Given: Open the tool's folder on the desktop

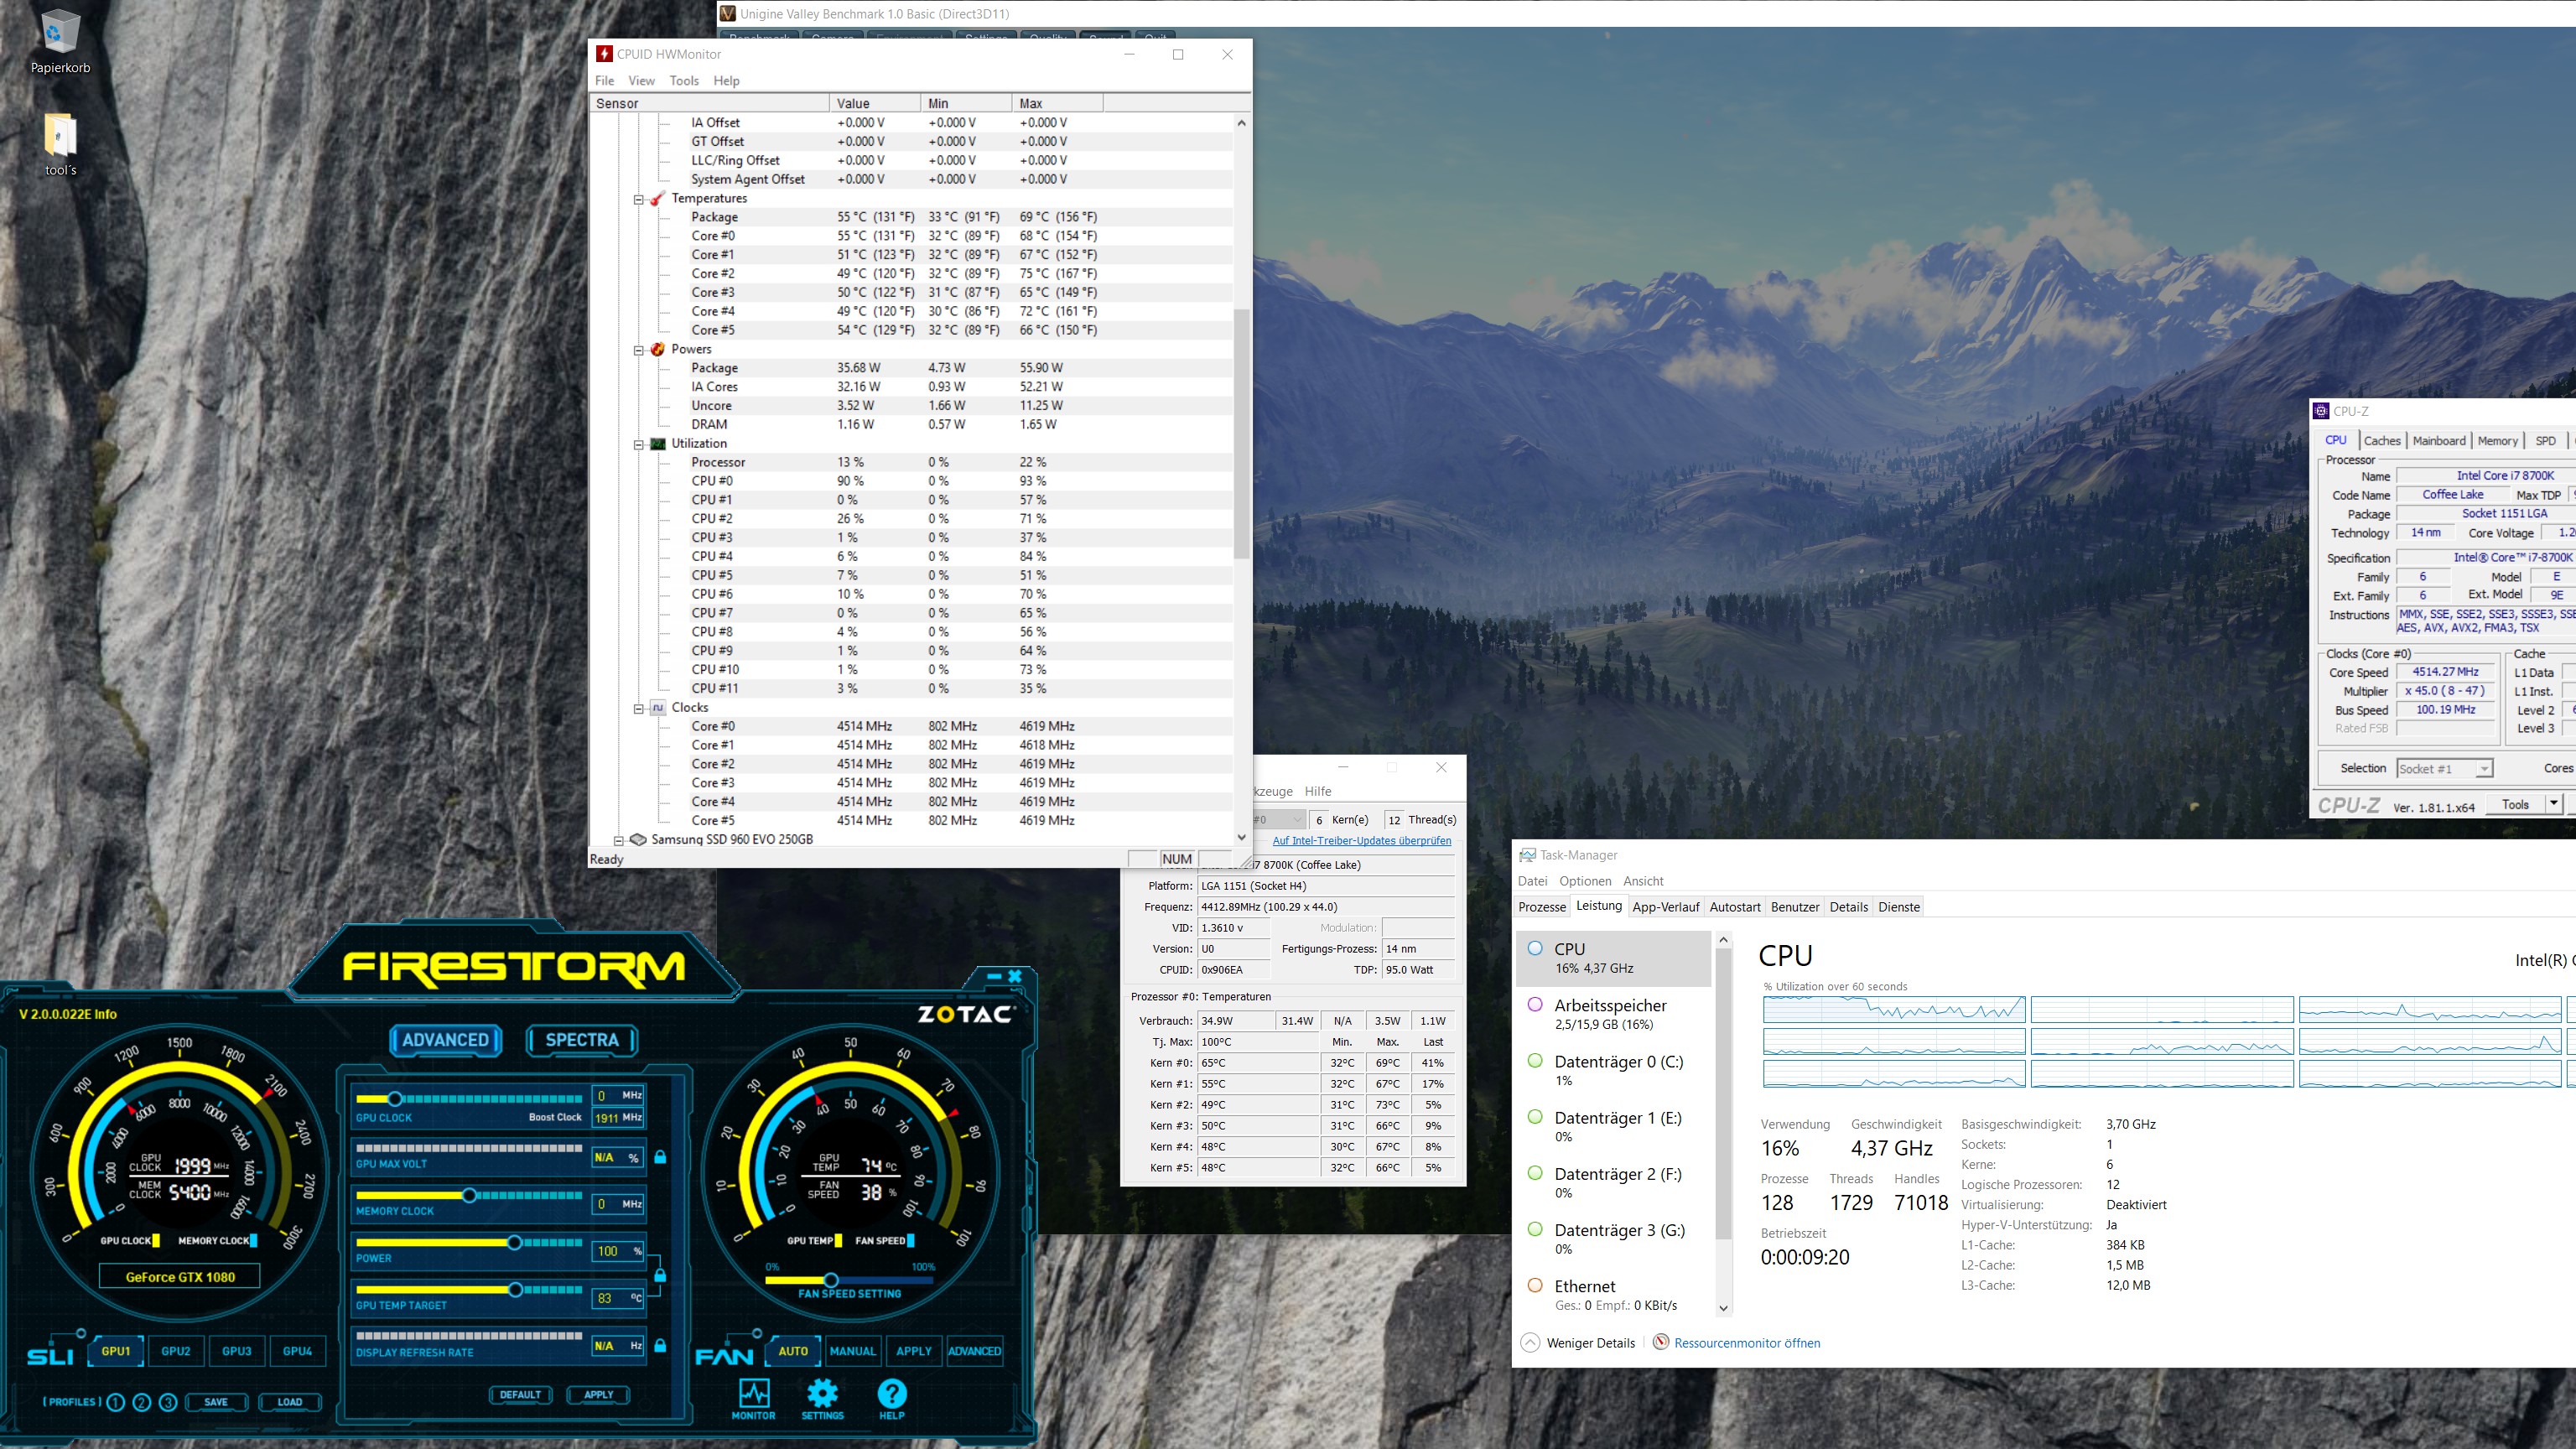Looking at the screenshot, I should click(60, 144).
